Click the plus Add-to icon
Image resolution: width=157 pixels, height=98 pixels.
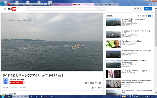tap(4, 88)
